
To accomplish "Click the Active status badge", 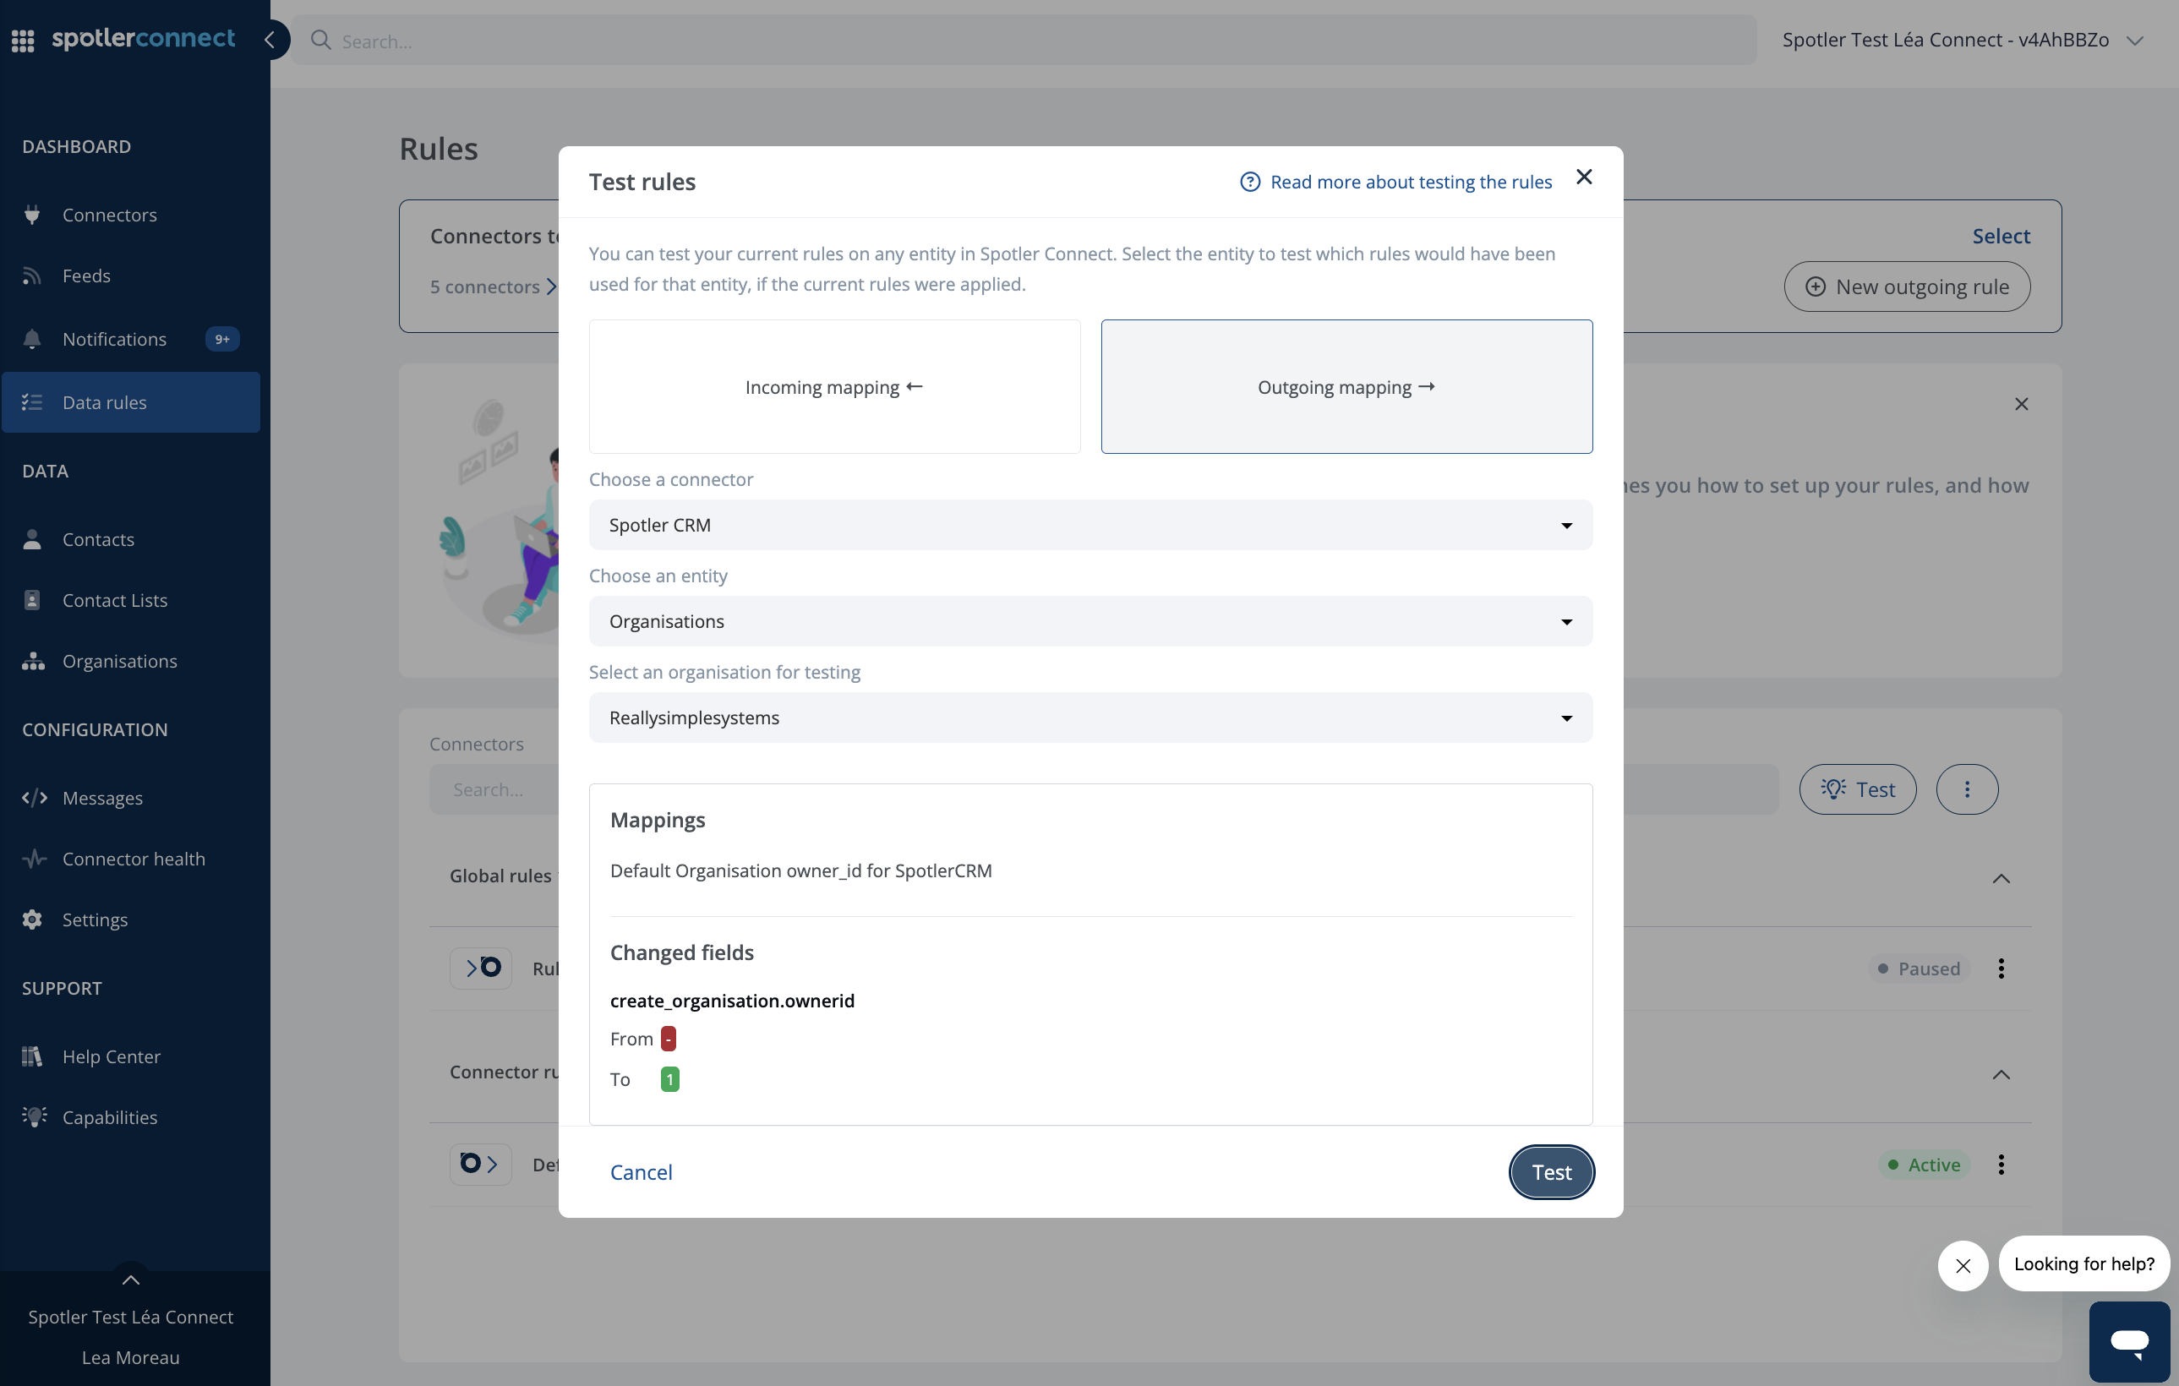I will 1924,1164.
